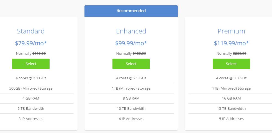Select the Premium plan button
272x133 pixels.
[x=231, y=64]
